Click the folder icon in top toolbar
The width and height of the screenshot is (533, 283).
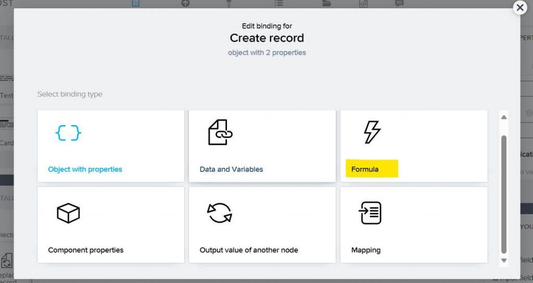coord(326,3)
